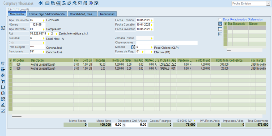The height and width of the screenshot is (136, 272).
Task: Click the Total Documento value 476,000
Action: 257,125
